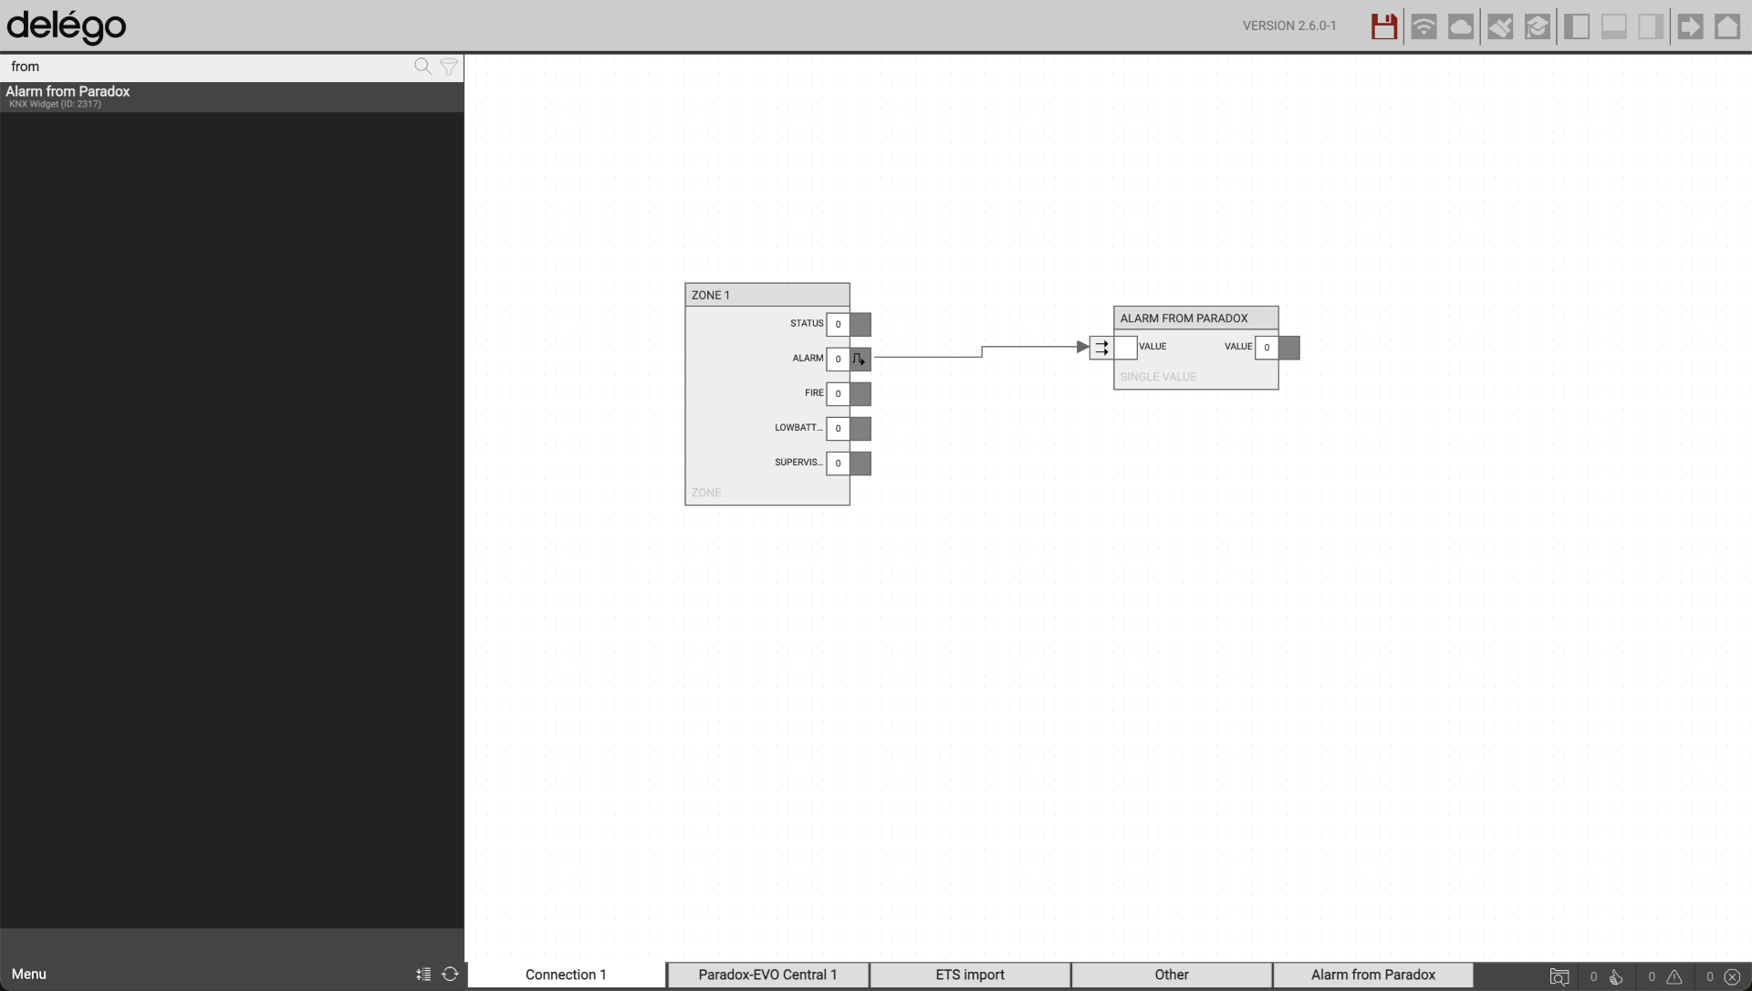This screenshot has height=991, width=1752.
Task: Expand the Menu at bottom left
Action: click(x=29, y=974)
